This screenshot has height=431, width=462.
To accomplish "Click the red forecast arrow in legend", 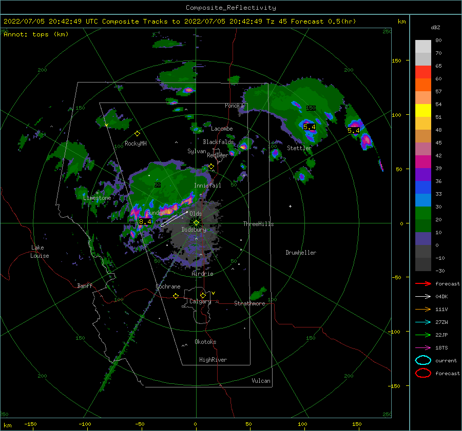I will pyautogui.click(x=423, y=283).
